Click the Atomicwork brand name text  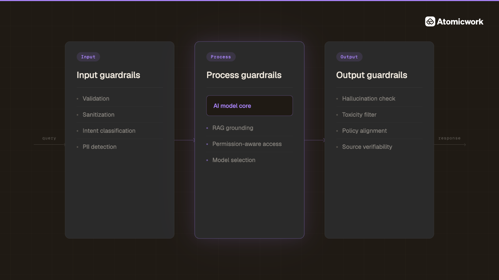pos(460,21)
